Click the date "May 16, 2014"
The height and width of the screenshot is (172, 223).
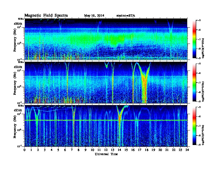point(94,16)
